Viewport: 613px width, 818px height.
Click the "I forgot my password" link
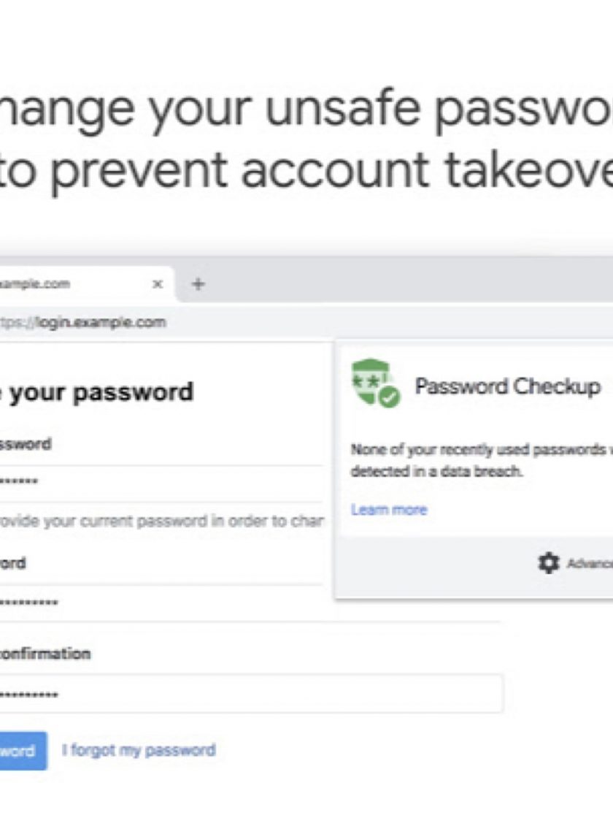coord(139,750)
